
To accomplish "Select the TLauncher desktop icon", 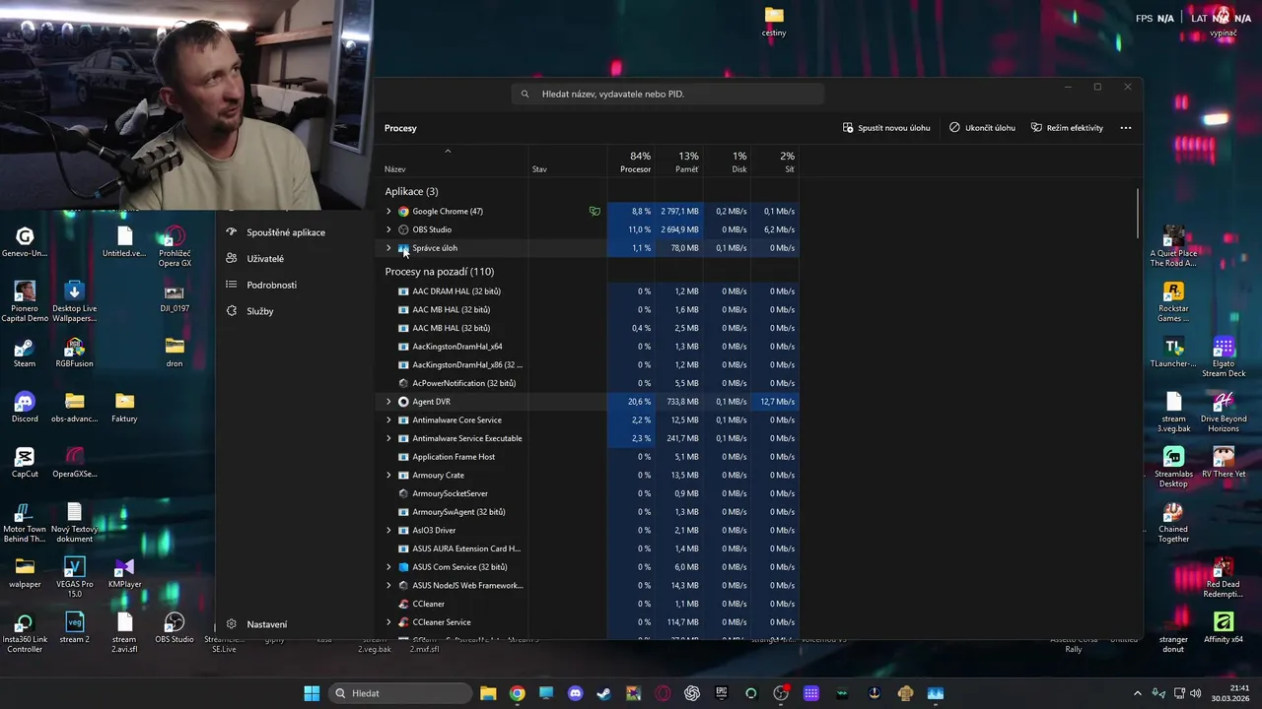I will [1173, 353].
